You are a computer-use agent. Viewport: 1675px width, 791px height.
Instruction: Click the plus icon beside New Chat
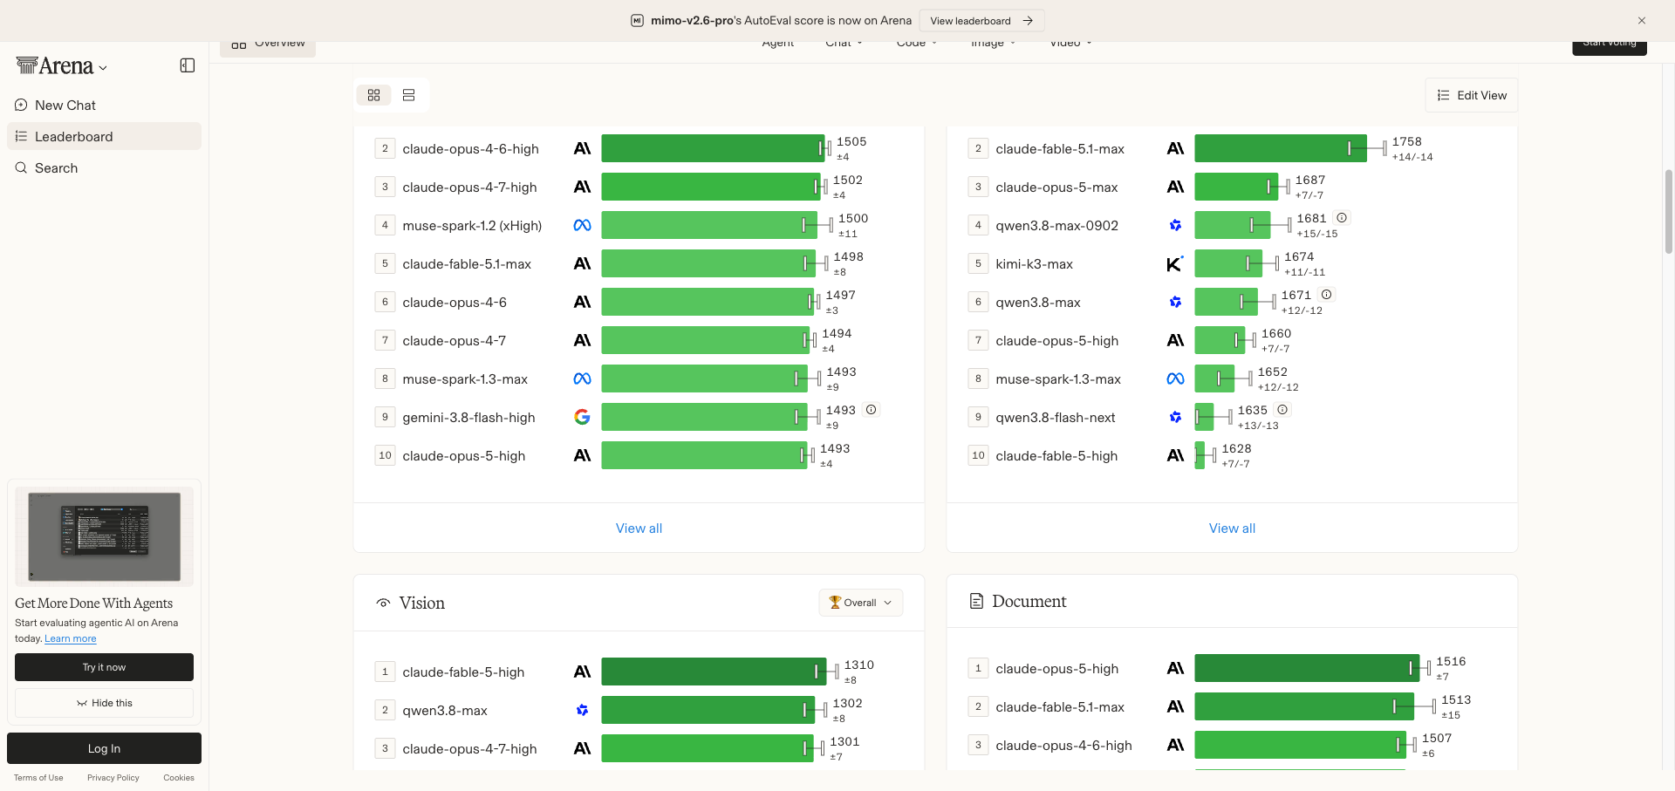(21, 106)
